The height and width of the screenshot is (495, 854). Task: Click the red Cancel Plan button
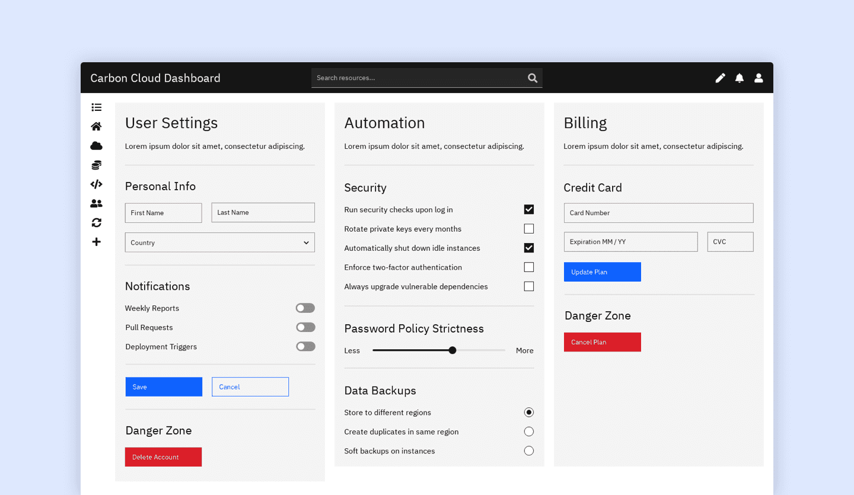click(x=603, y=342)
